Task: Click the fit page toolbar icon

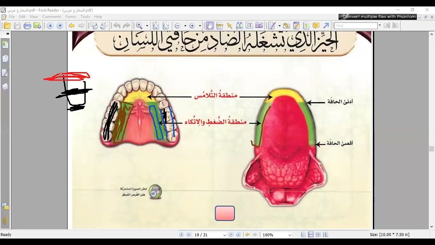Action: tap(156, 26)
